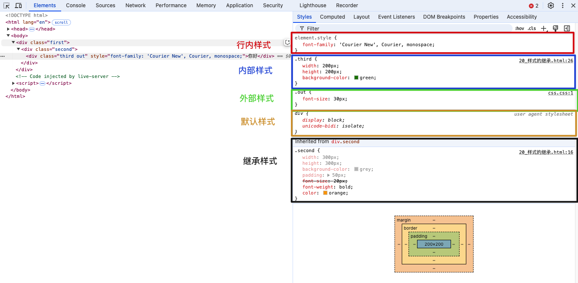Expand the script element node
Viewport: 578px width, 283px height.
[x=14, y=83]
